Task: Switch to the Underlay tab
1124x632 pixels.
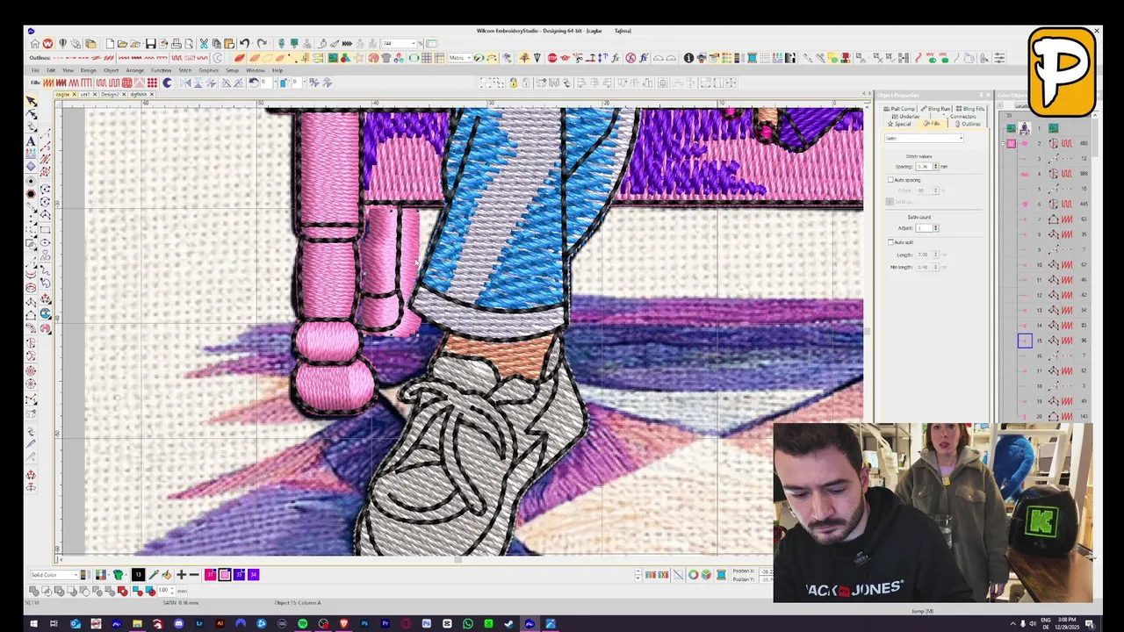Action: click(906, 116)
